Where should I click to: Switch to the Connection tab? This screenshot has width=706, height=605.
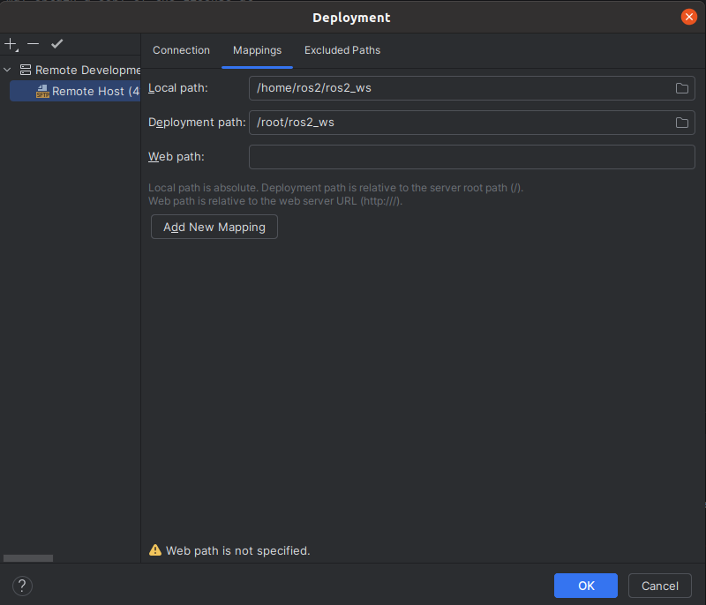click(181, 50)
